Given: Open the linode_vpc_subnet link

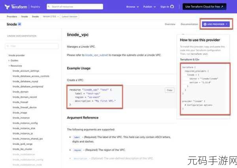Looking at the screenshot, I should point(97,55).
